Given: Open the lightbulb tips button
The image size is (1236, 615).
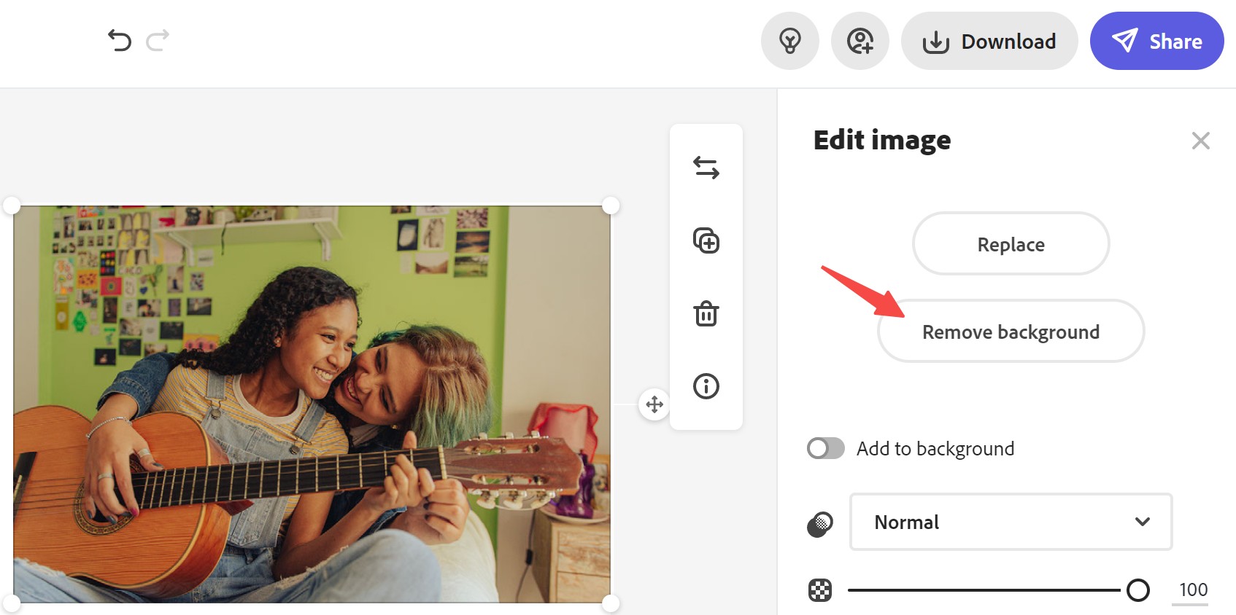Looking at the screenshot, I should (790, 41).
